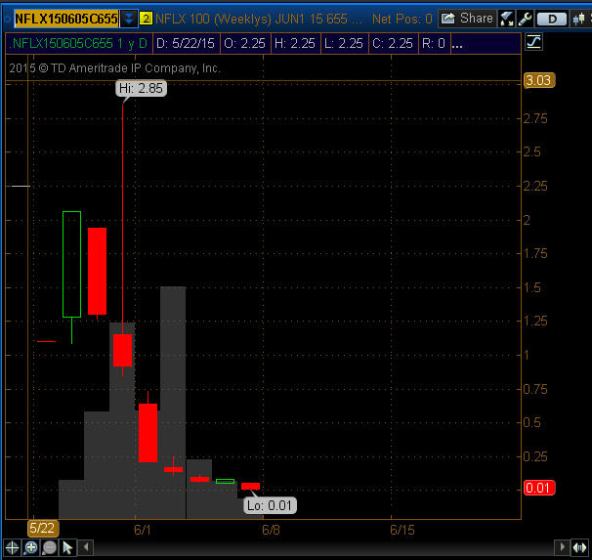Click the scroll right arrow button
The width and height of the screenshot is (592, 560).
coord(562,547)
